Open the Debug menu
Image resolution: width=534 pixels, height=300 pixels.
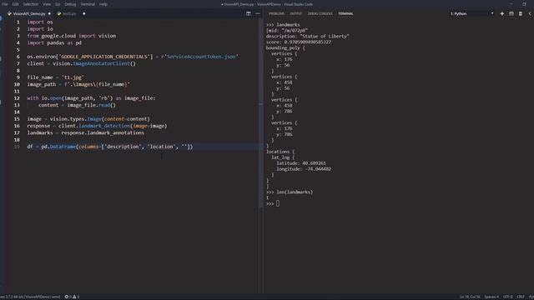70,4
